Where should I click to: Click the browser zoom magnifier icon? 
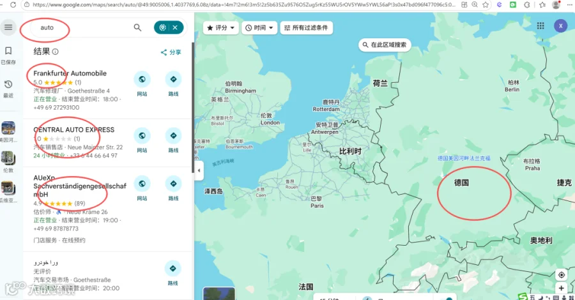pos(475,4)
